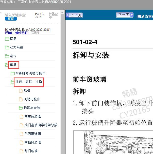Click the 说明与操作 document icon
This screenshot has width=153, height=154.
click(21, 99)
